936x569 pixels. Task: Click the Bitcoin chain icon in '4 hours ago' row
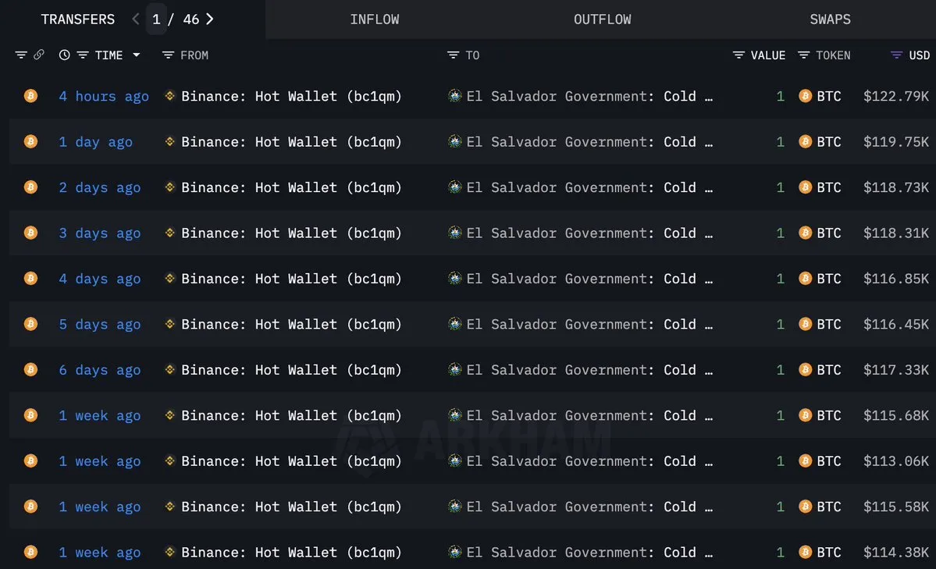click(30, 95)
